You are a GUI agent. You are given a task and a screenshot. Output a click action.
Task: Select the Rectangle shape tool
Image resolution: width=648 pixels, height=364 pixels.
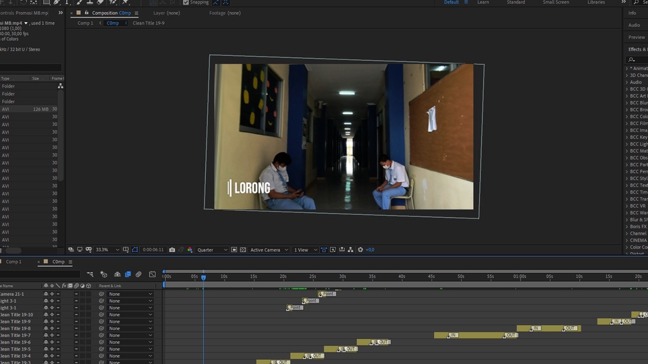(x=47, y=2)
